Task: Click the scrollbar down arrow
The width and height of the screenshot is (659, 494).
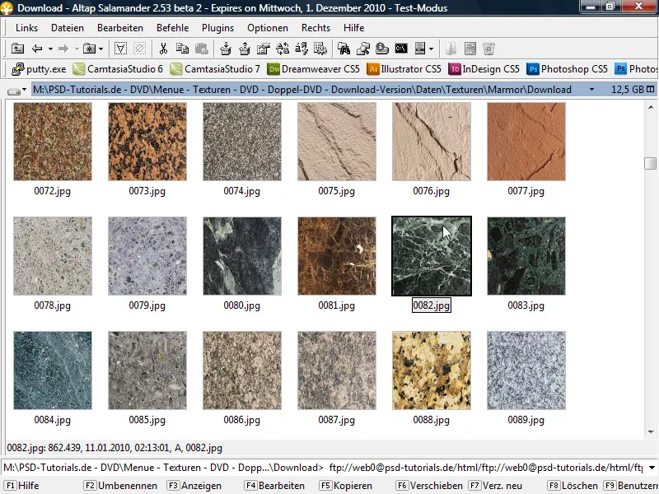Action: [x=651, y=431]
